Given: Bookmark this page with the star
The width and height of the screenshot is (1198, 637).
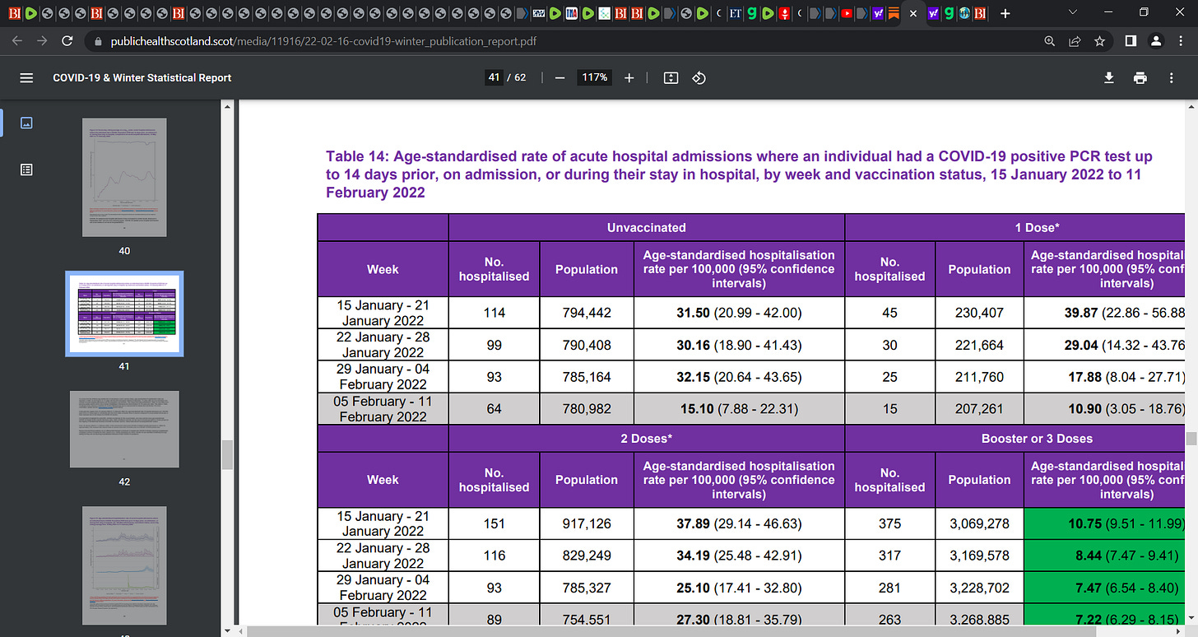Looking at the screenshot, I should click(x=1099, y=40).
